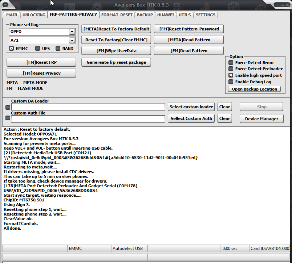Clear the custom auth file path
Viewport: 292px width, 263px height.
click(224, 118)
